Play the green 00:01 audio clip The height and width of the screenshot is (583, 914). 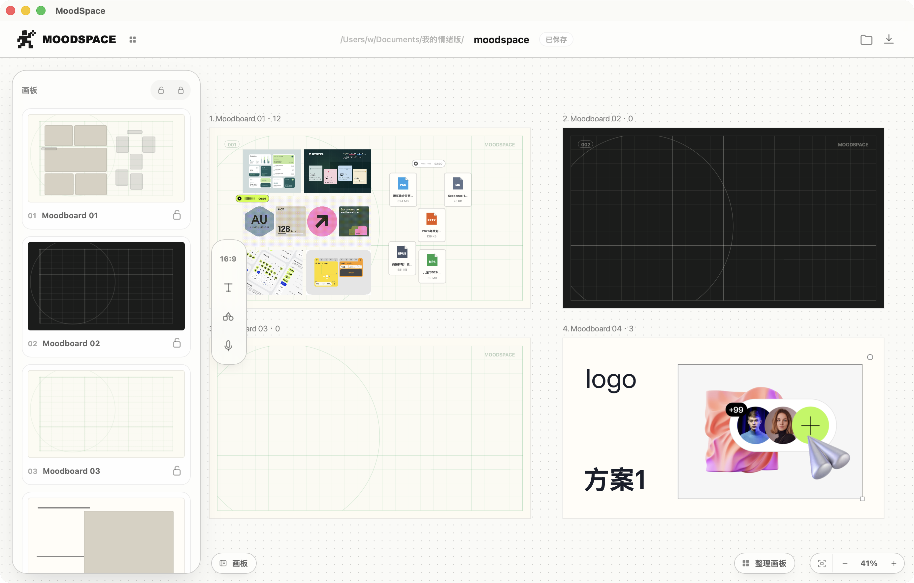(x=240, y=199)
